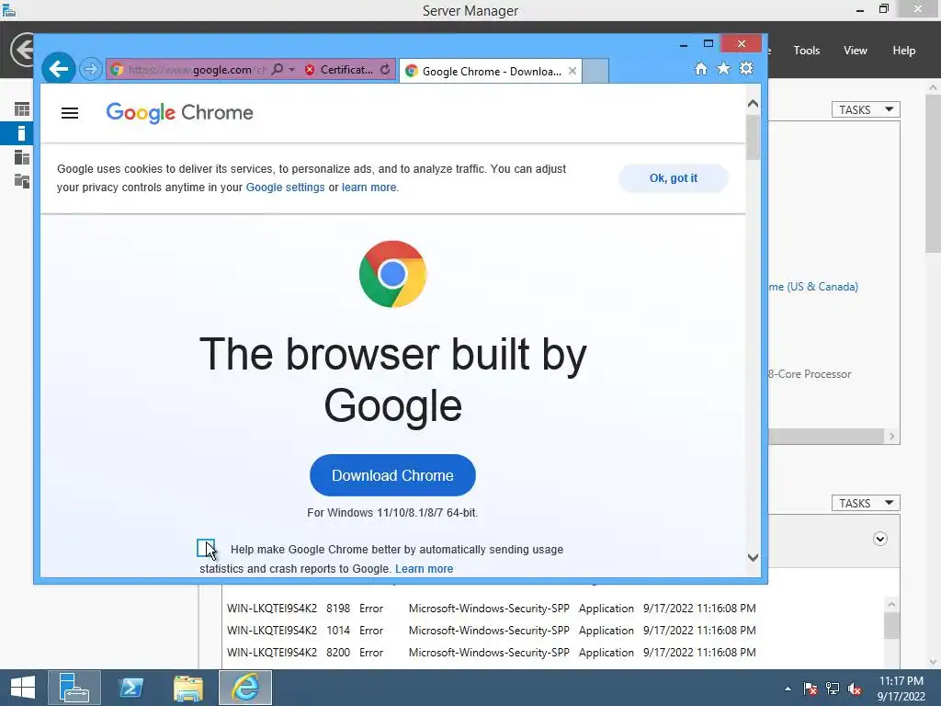Click the search magnifier in address bar
941x706 pixels.
click(277, 70)
